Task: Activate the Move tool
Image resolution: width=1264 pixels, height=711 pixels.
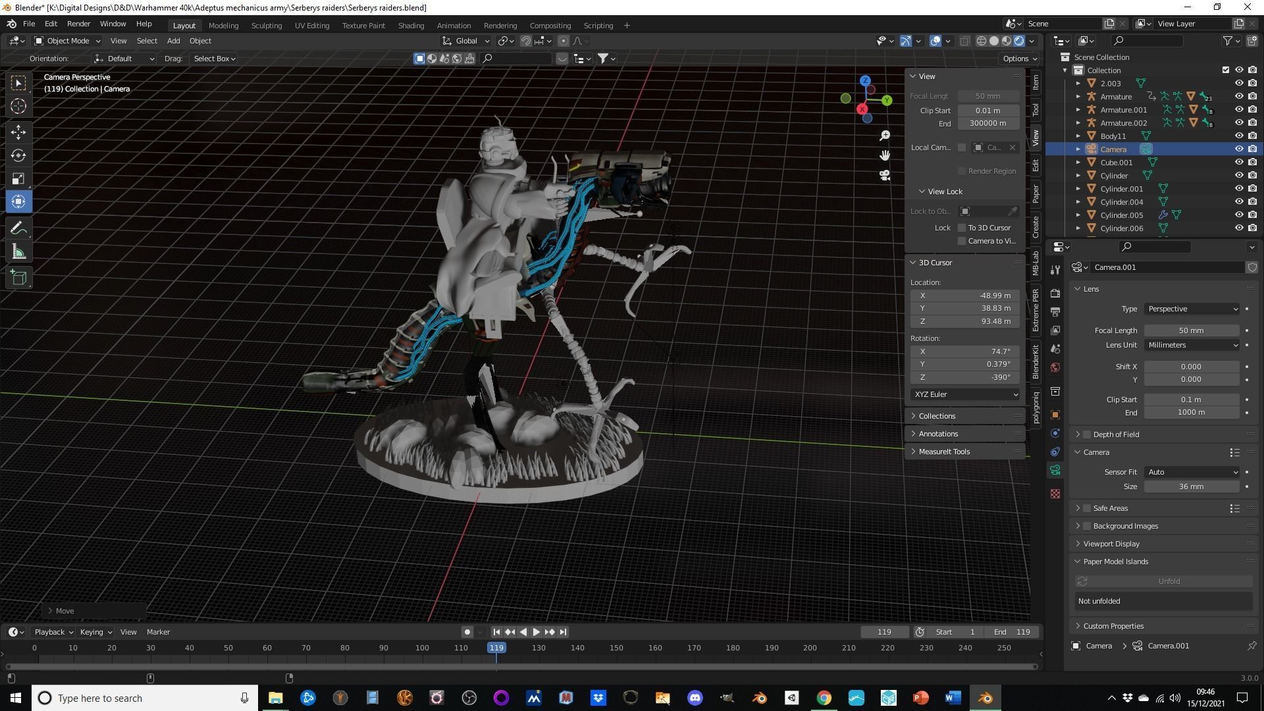Action: [x=18, y=132]
